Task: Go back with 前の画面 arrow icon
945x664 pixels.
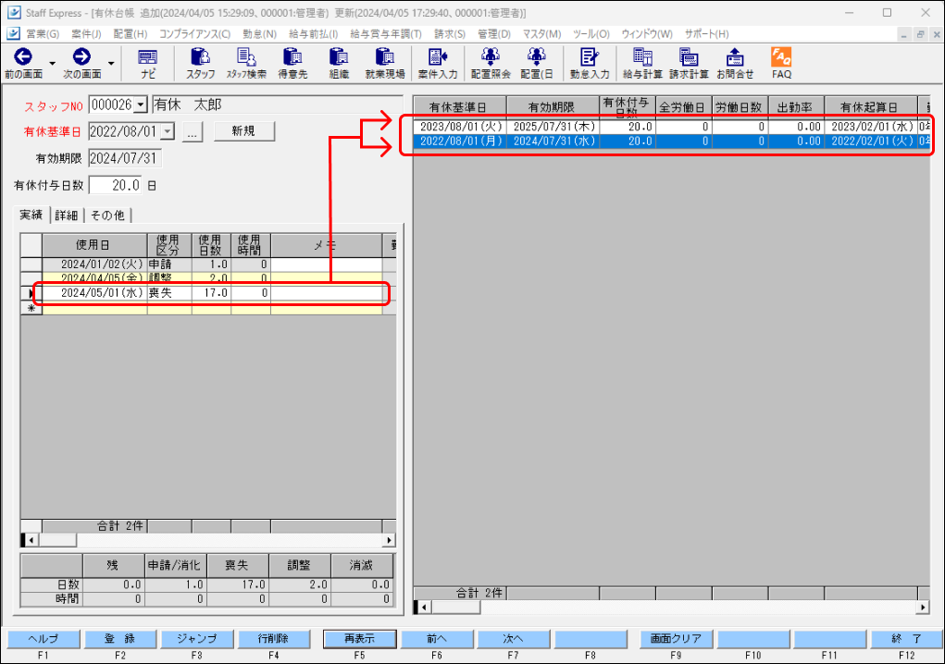Action: [x=23, y=57]
